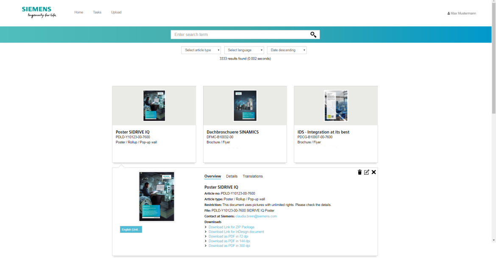Delete the article with trash icon
Screen dimensions: 496x258
click(x=359, y=172)
